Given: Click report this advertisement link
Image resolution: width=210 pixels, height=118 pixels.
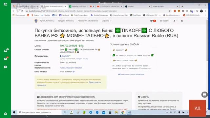Looking at the screenshot, I should click(x=131, y=74).
